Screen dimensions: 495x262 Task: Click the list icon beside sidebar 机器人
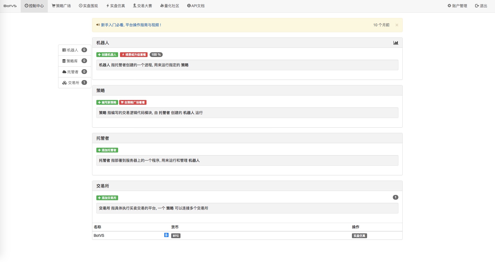pyautogui.click(x=64, y=50)
